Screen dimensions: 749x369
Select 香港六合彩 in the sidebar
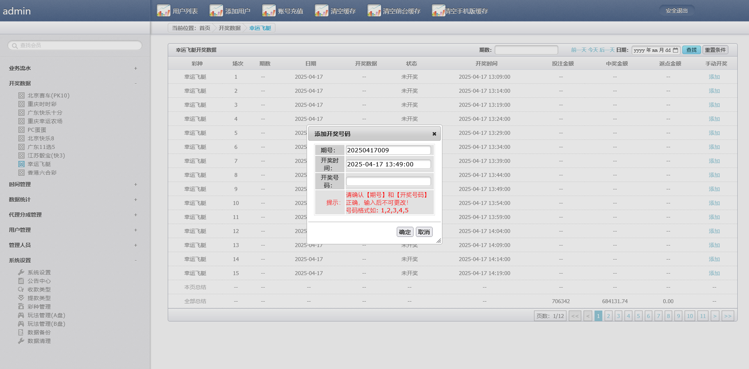pos(42,173)
